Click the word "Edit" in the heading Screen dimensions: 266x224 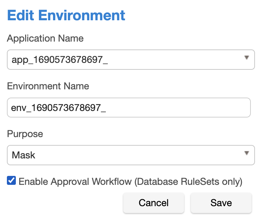coord(21,15)
